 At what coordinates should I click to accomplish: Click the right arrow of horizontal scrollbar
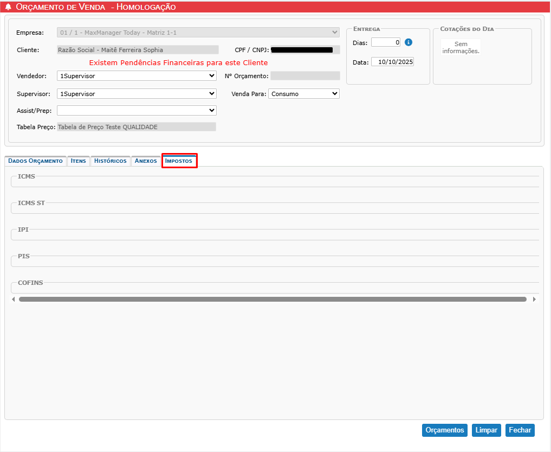point(534,299)
